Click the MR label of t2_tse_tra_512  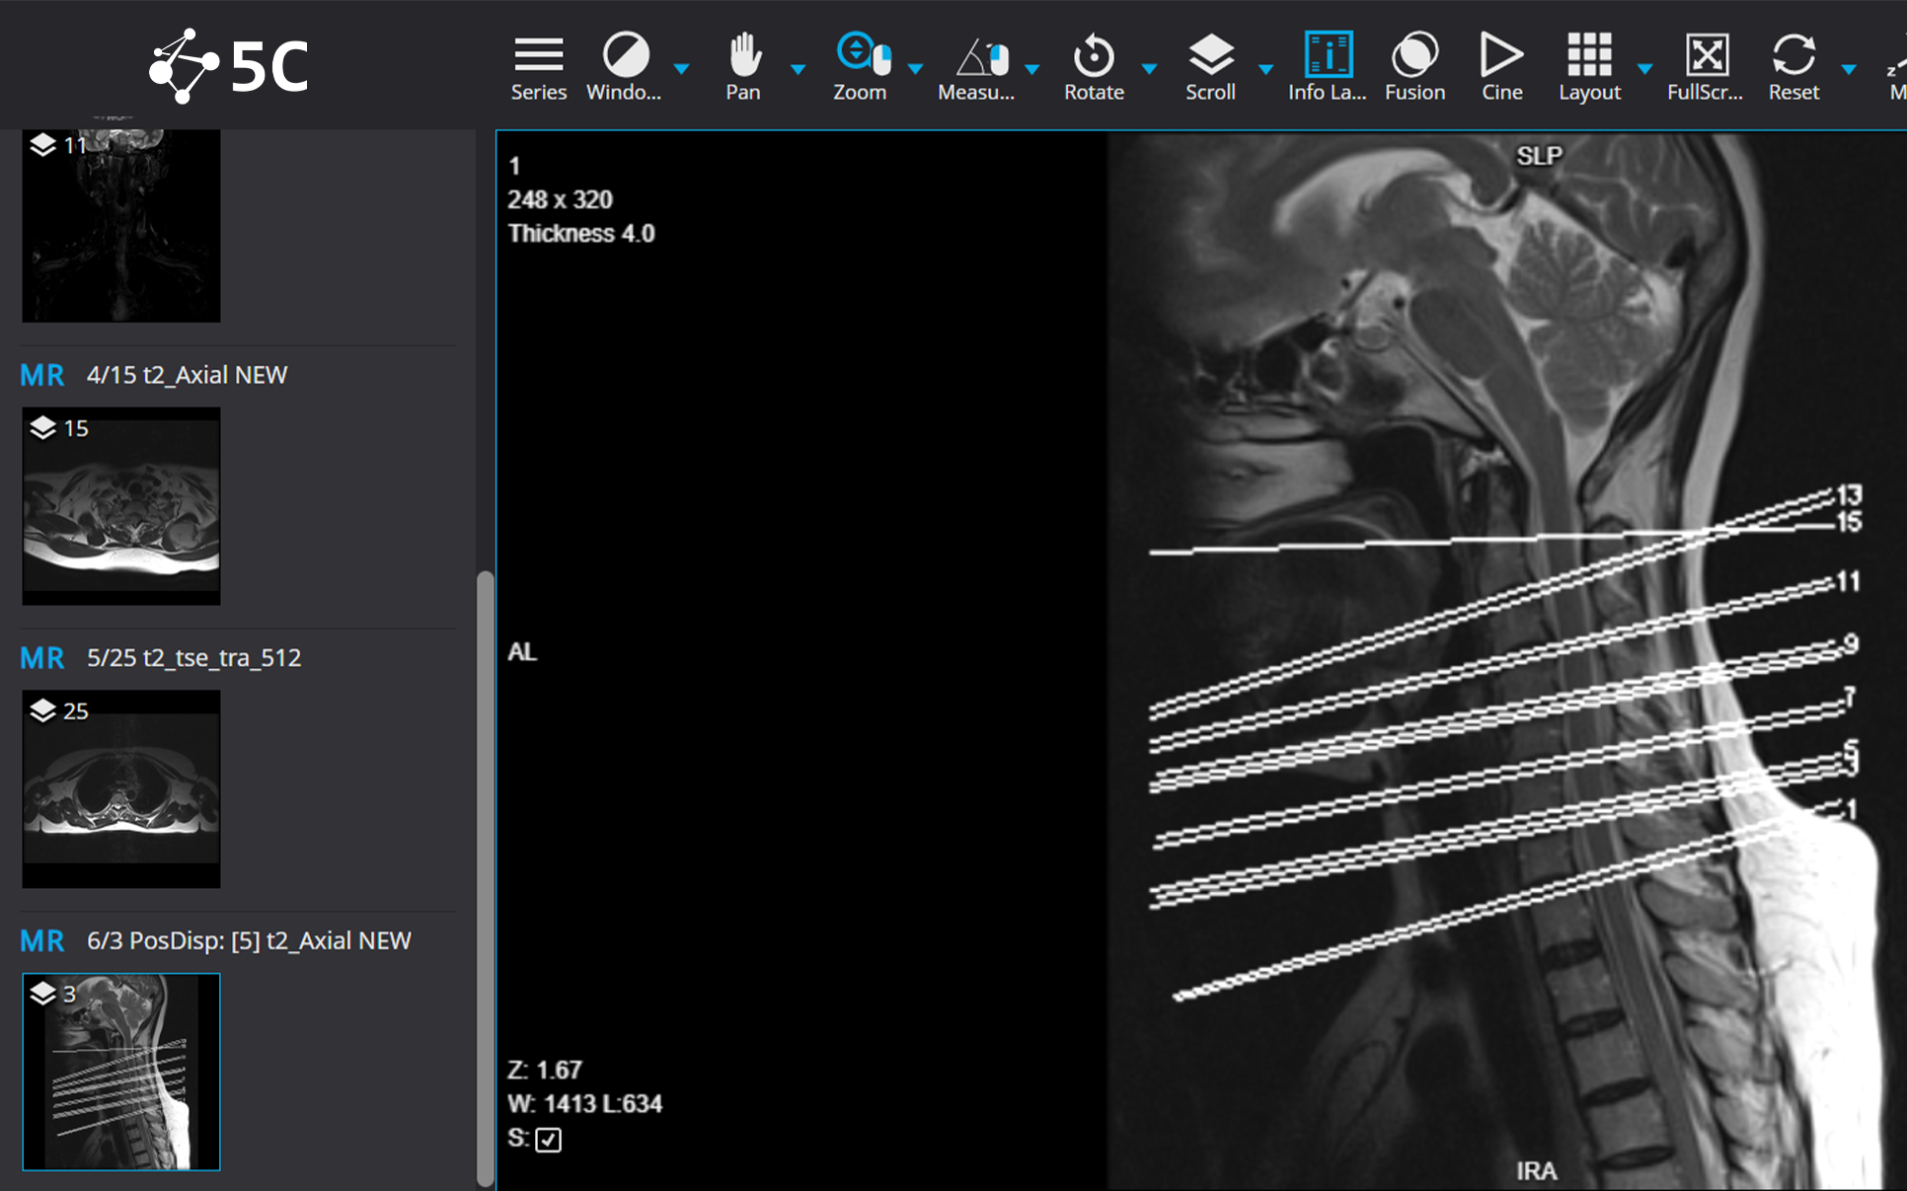pos(42,658)
